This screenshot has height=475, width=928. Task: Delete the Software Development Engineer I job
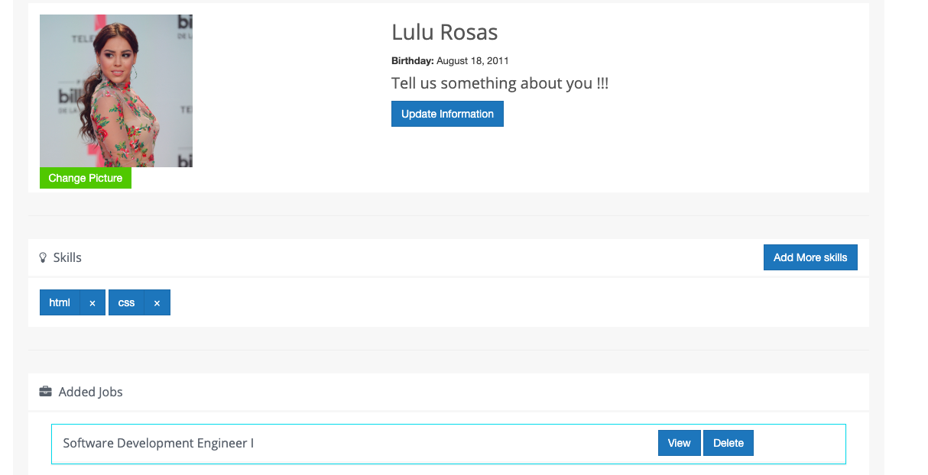pos(728,443)
